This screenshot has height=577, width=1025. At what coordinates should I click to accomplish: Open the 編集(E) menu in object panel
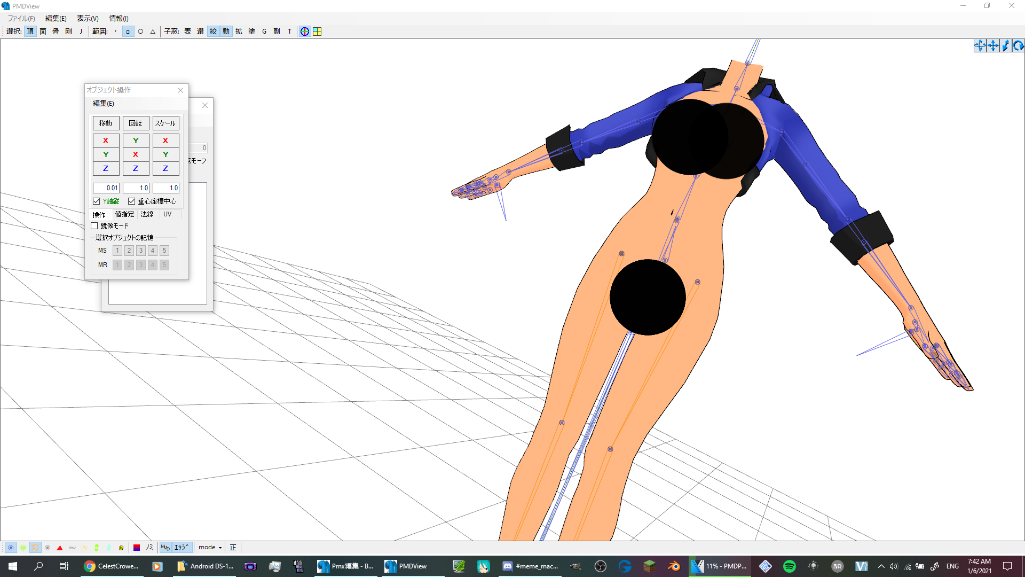pyautogui.click(x=104, y=104)
